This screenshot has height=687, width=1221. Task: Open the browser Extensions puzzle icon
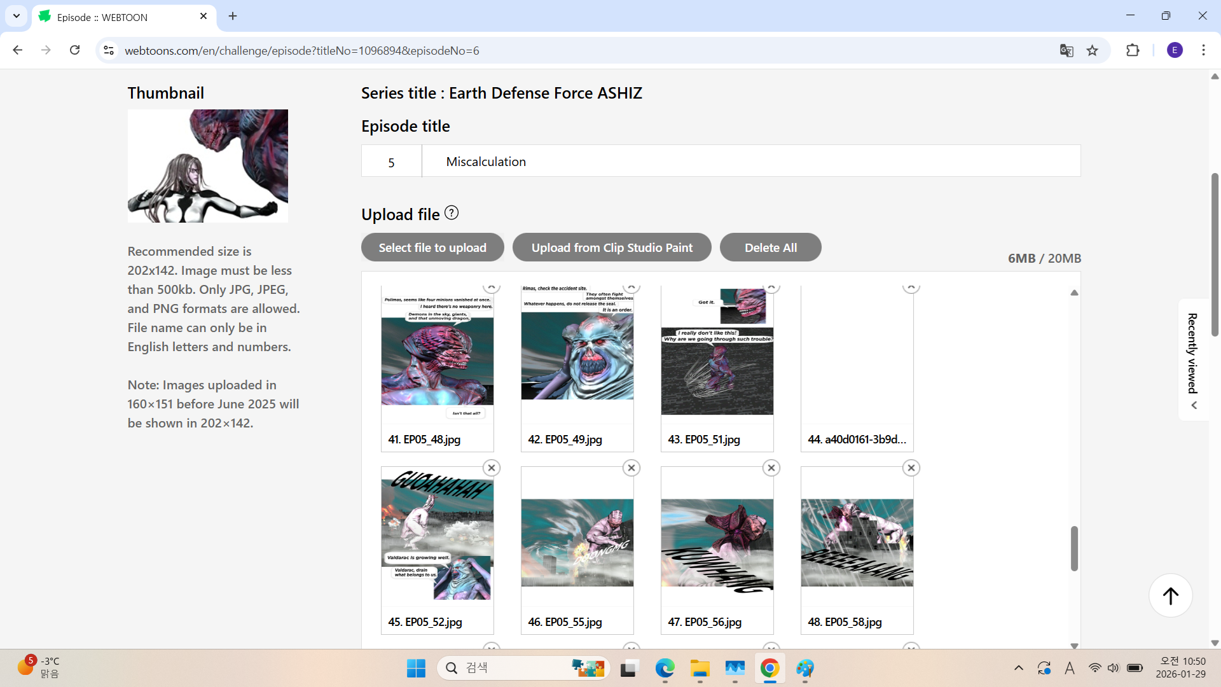[1133, 50]
